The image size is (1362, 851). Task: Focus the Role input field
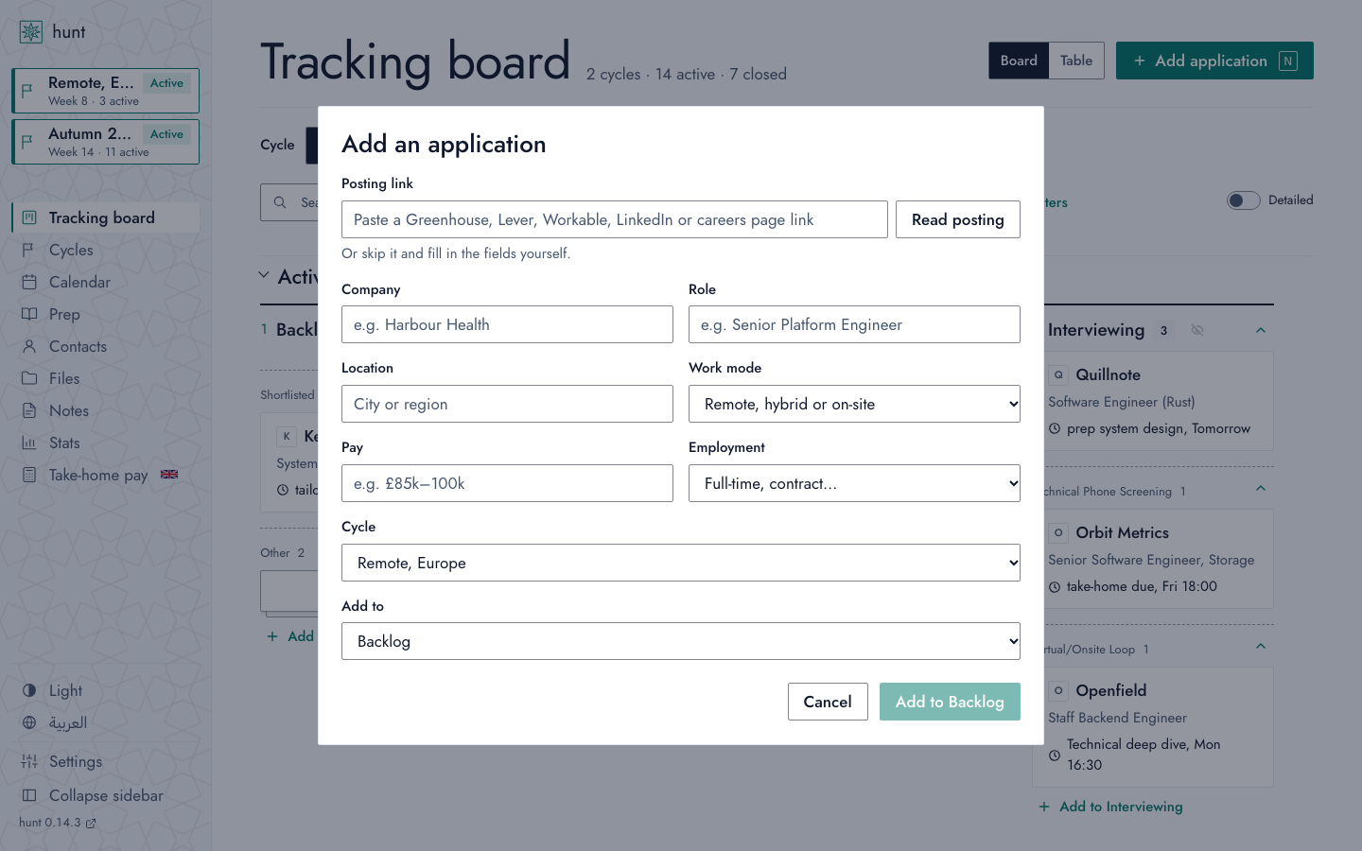854,324
